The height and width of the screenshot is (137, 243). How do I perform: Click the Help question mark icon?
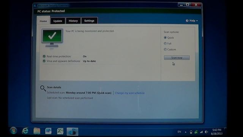point(187,21)
